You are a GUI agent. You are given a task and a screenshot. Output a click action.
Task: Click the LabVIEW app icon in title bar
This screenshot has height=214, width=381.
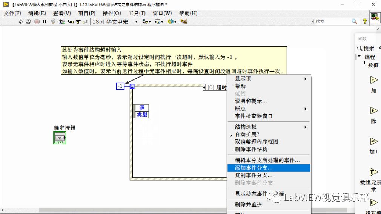6,5
